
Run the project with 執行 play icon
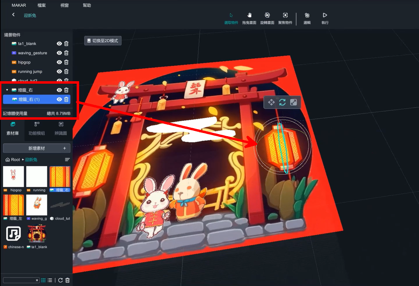325,18
